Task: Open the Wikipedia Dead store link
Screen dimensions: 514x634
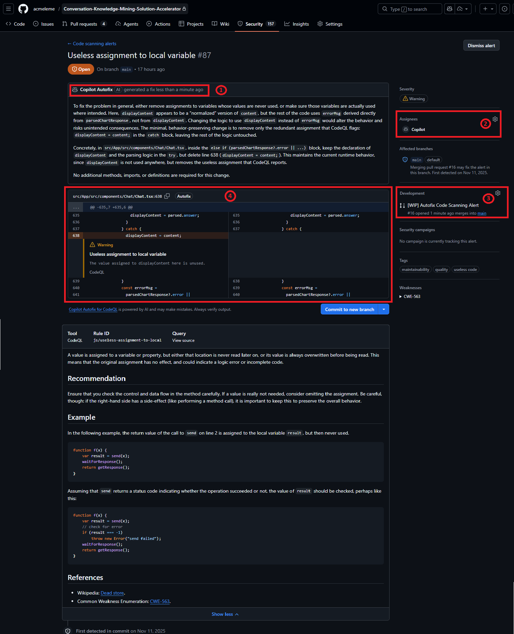Action: [x=112, y=593]
